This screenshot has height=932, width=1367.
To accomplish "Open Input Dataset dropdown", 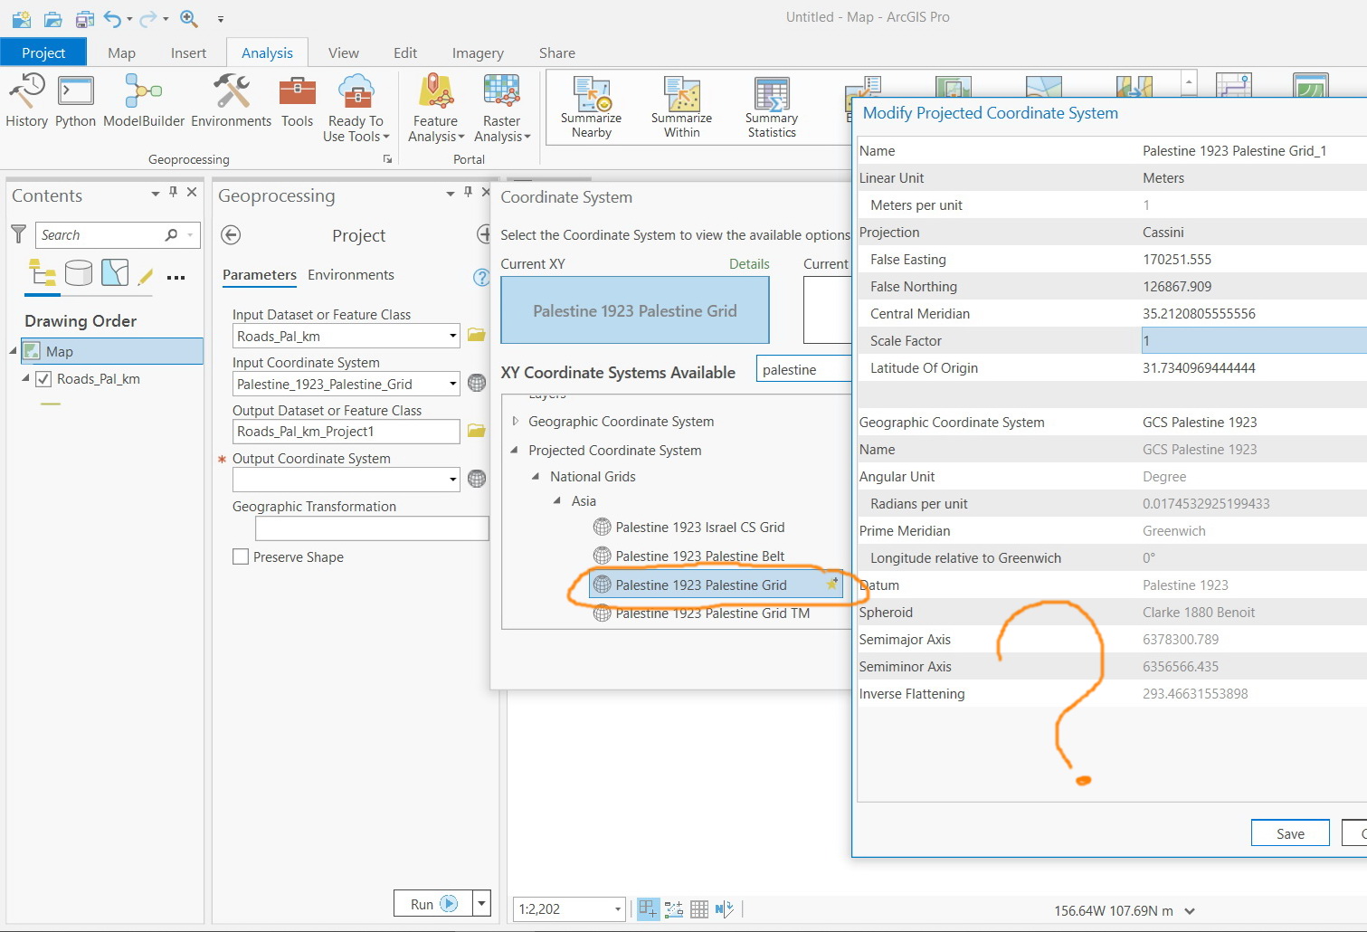I will (x=452, y=336).
